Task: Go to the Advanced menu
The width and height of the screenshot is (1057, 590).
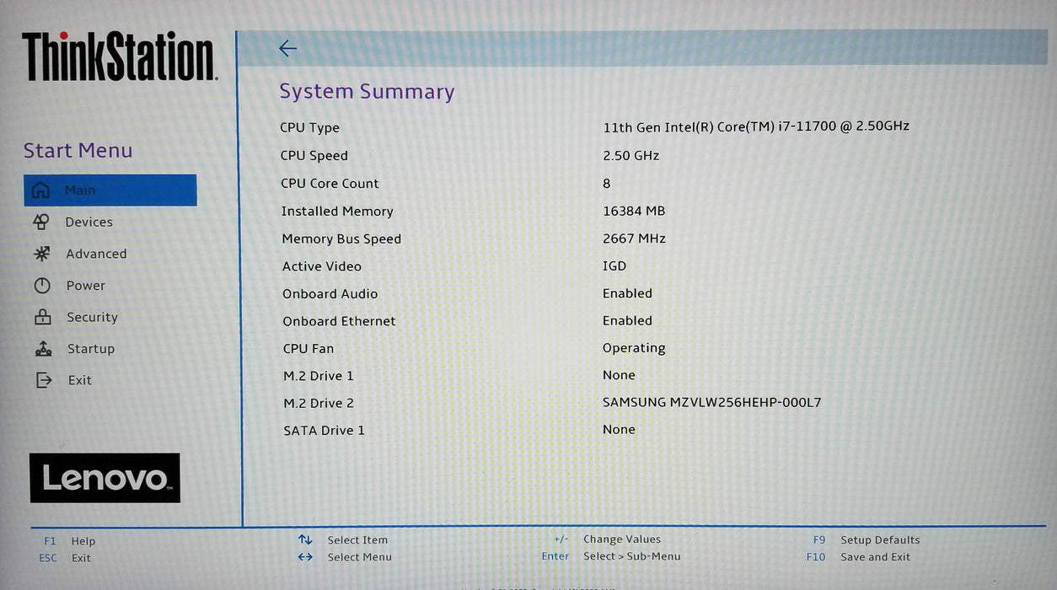Action: point(96,254)
